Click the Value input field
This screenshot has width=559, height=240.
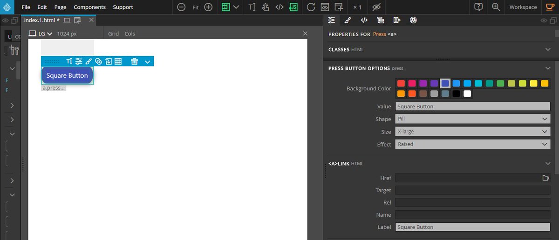point(473,107)
